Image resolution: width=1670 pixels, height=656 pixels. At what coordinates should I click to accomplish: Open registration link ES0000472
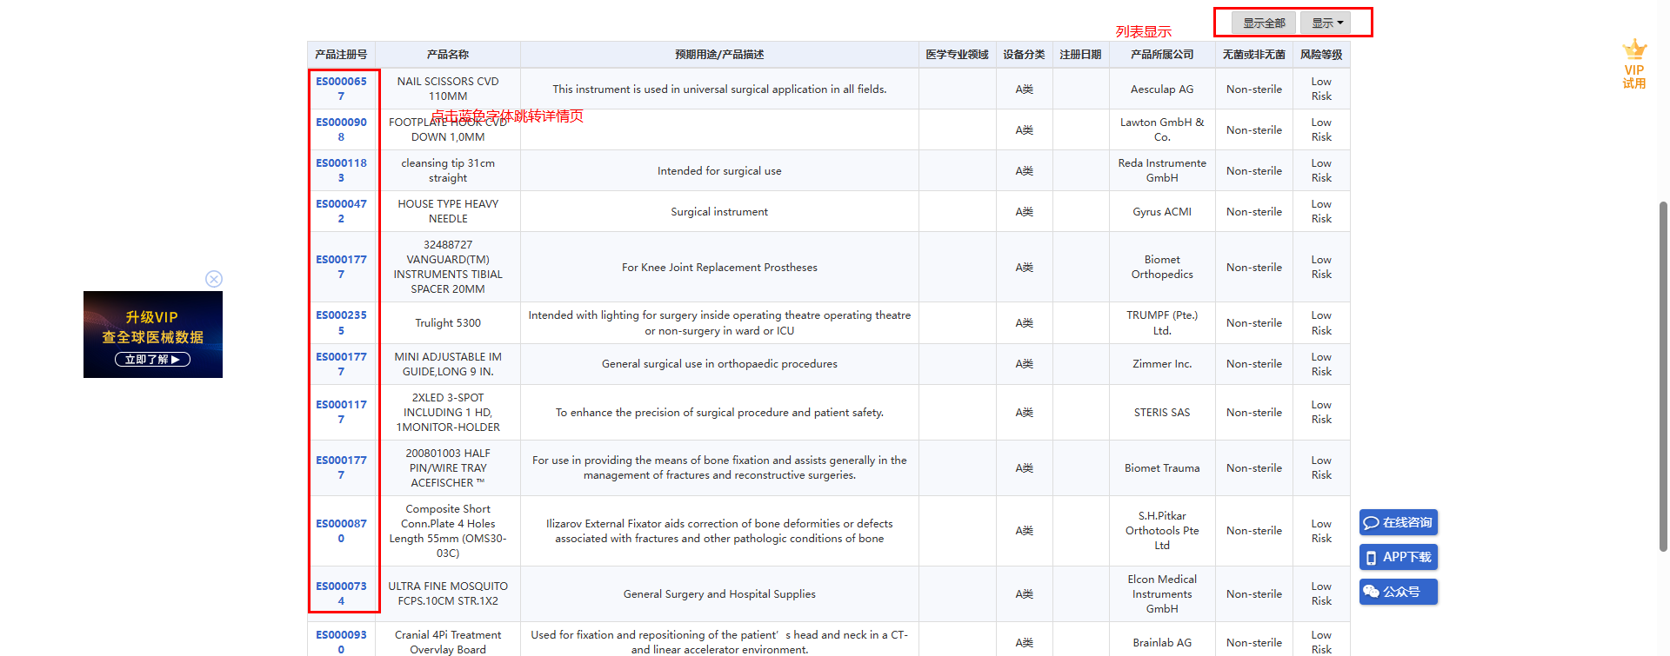tap(341, 211)
